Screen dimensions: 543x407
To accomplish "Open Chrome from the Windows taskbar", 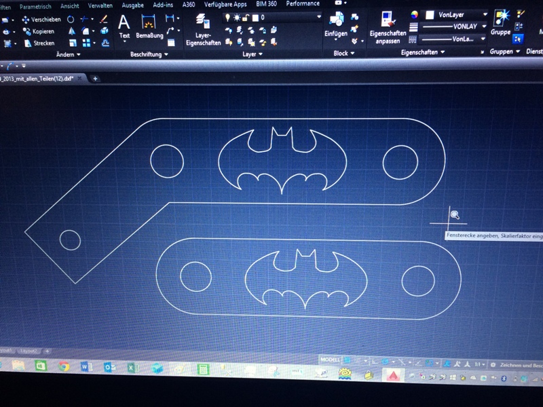I will pos(64,367).
